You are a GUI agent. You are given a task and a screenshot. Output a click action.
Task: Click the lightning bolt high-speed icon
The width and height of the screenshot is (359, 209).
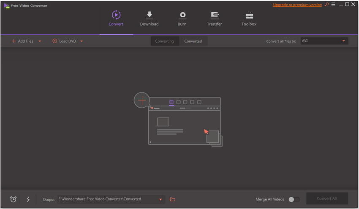point(28,199)
